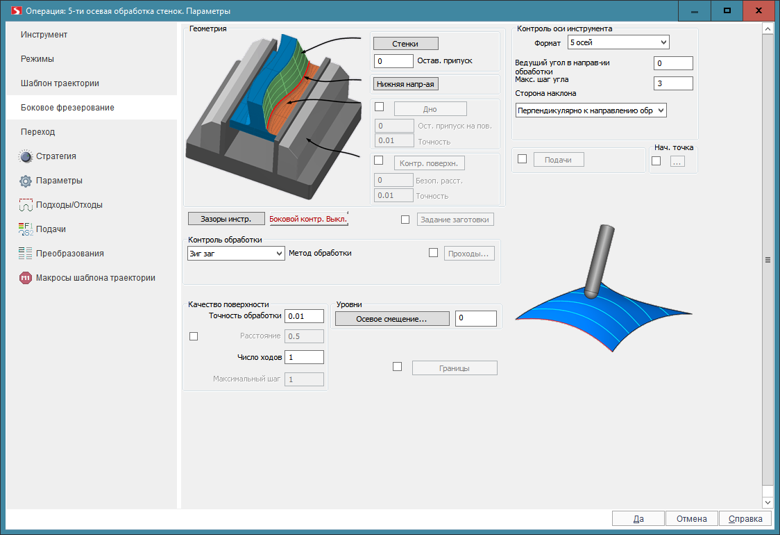Viewport: 780px width, 535px height.
Task: Click the vertical scrollbar up arrow
Action: click(768, 29)
